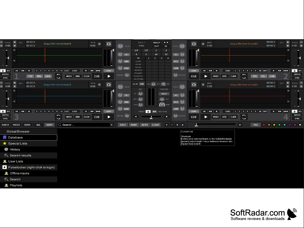Toggle headphone cue on deck 4

(194, 85)
